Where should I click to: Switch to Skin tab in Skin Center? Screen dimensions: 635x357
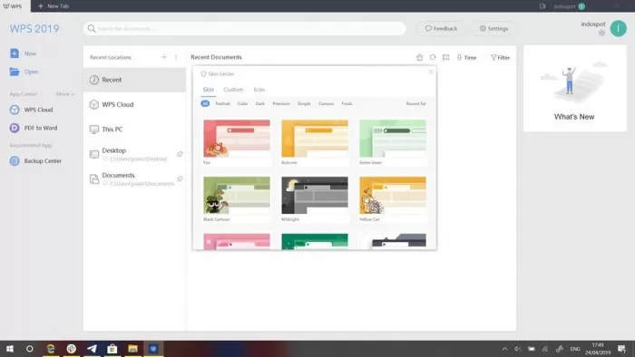[208, 90]
